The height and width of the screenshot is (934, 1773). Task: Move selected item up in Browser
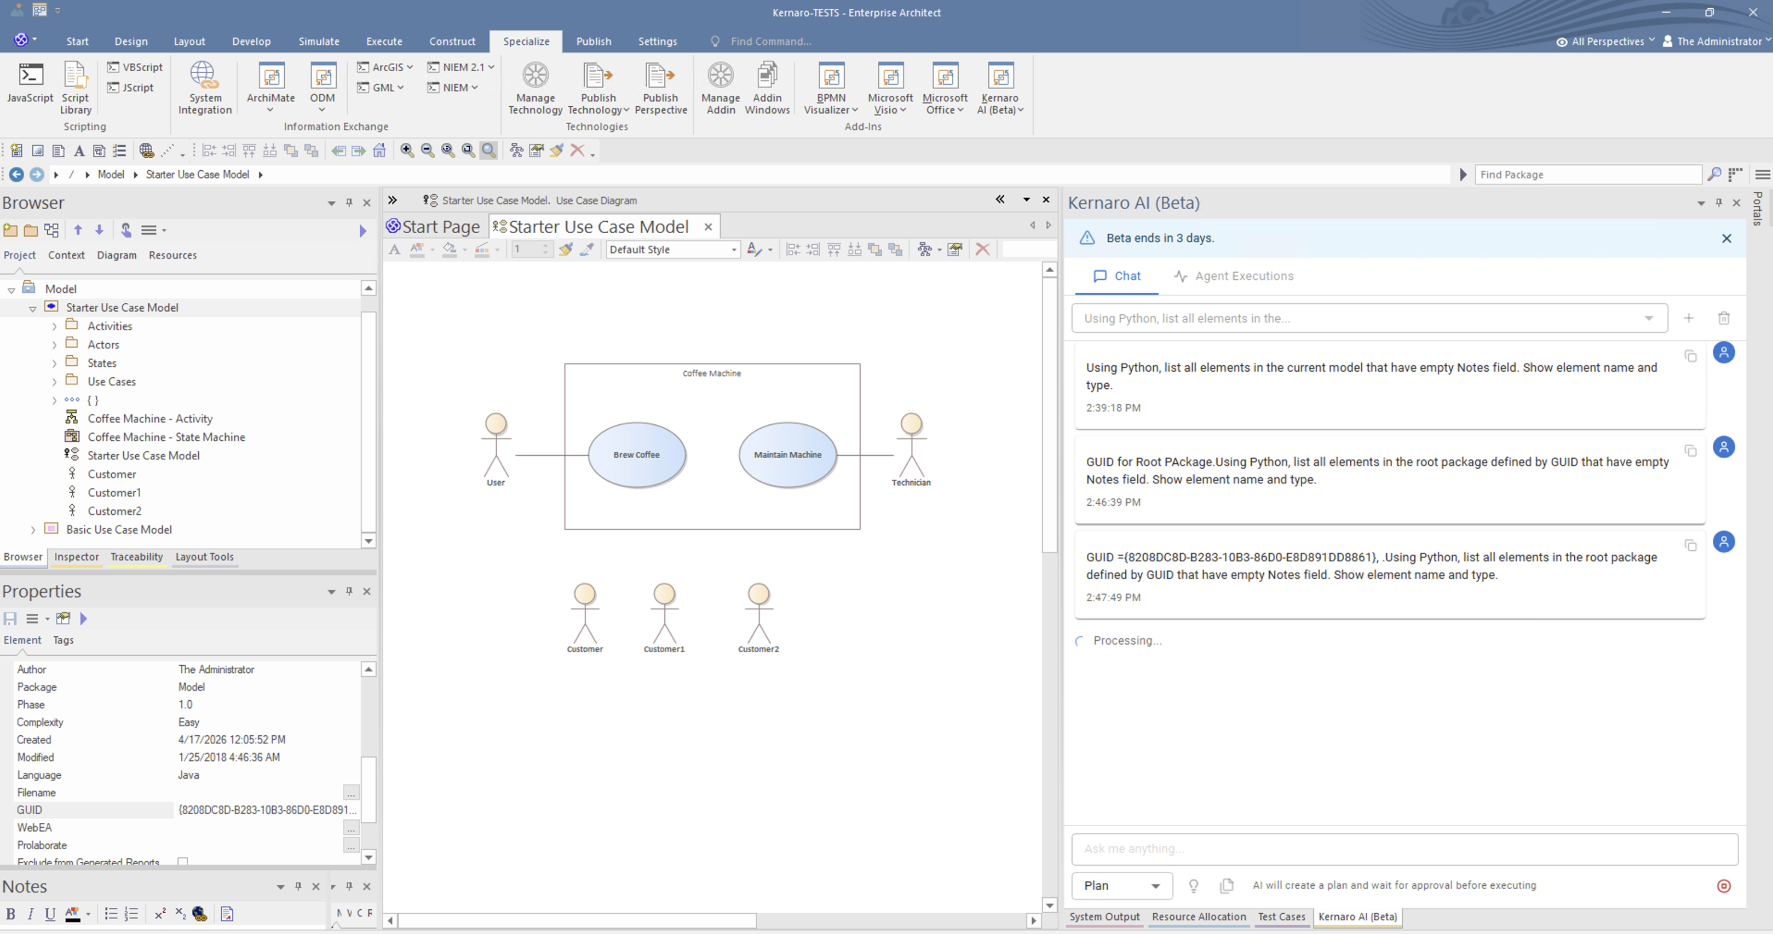(78, 230)
